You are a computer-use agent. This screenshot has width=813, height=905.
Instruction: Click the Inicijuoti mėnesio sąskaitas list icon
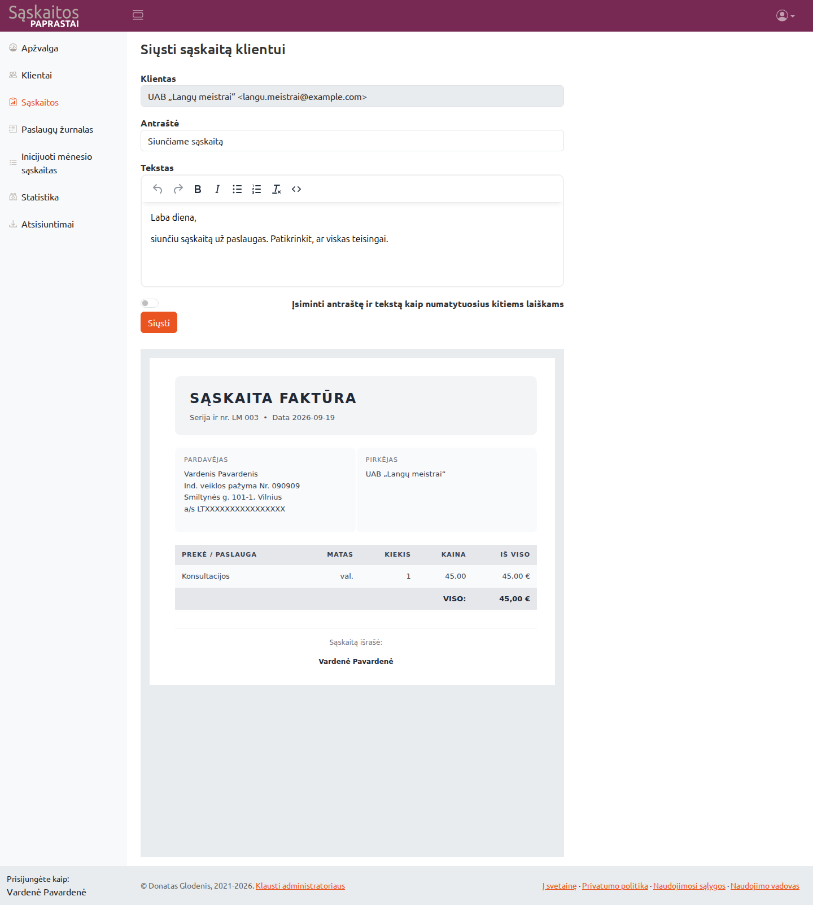coord(13,163)
